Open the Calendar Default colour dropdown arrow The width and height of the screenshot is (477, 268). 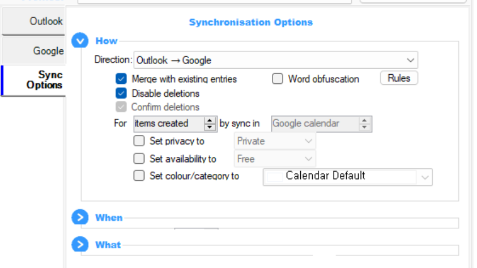pos(425,177)
